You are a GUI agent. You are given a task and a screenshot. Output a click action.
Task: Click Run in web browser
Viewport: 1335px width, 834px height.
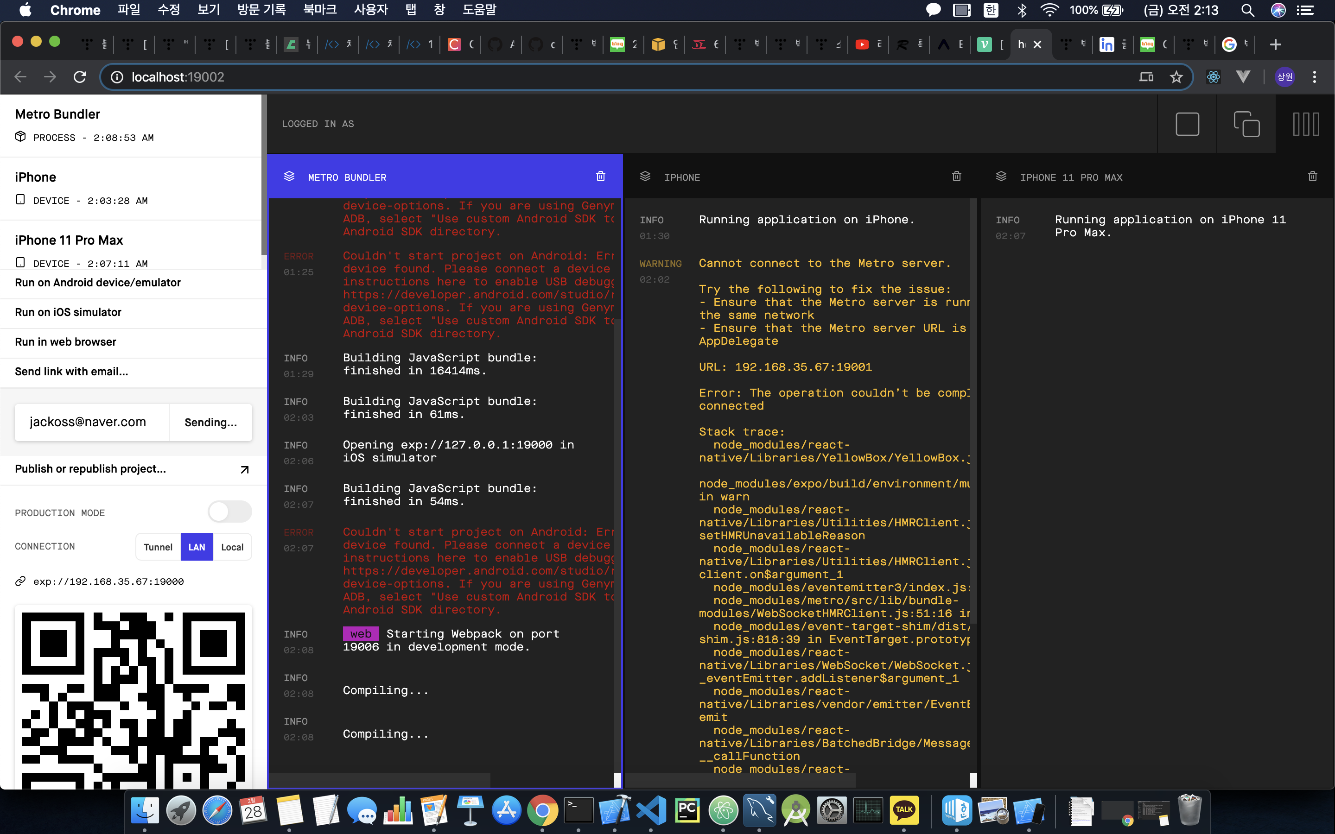coord(65,342)
